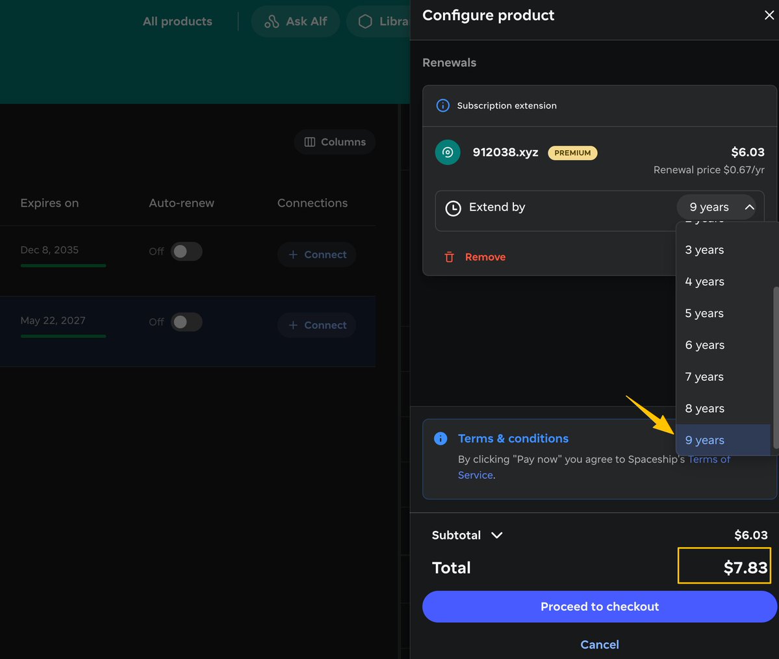Click the Ask Alf icon
The width and height of the screenshot is (779, 659).
pos(272,21)
